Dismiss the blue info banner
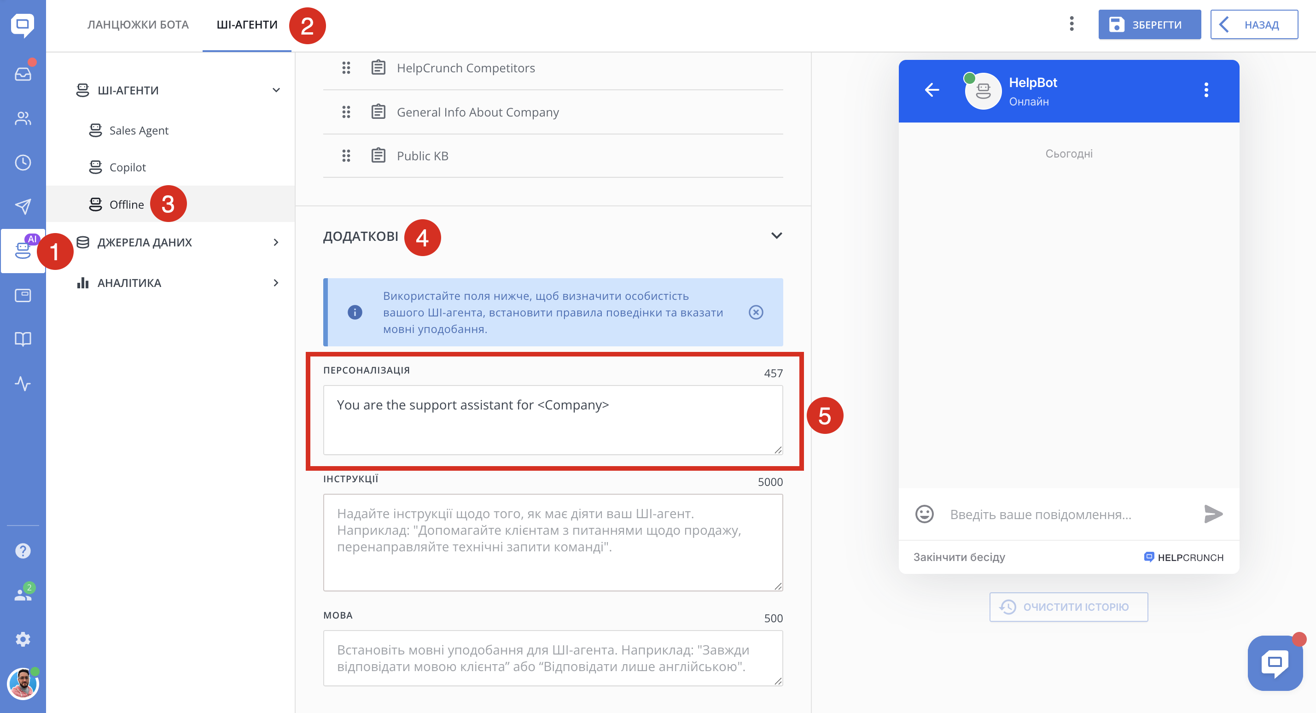The width and height of the screenshot is (1316, 713). (756, 312)
